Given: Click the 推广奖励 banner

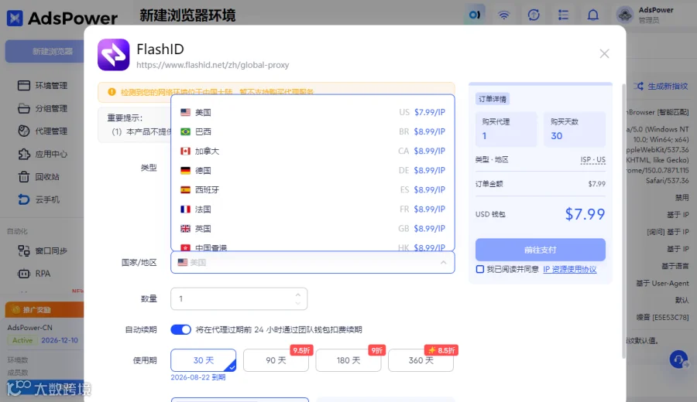Looking at the screenshot, I should 44,310.
